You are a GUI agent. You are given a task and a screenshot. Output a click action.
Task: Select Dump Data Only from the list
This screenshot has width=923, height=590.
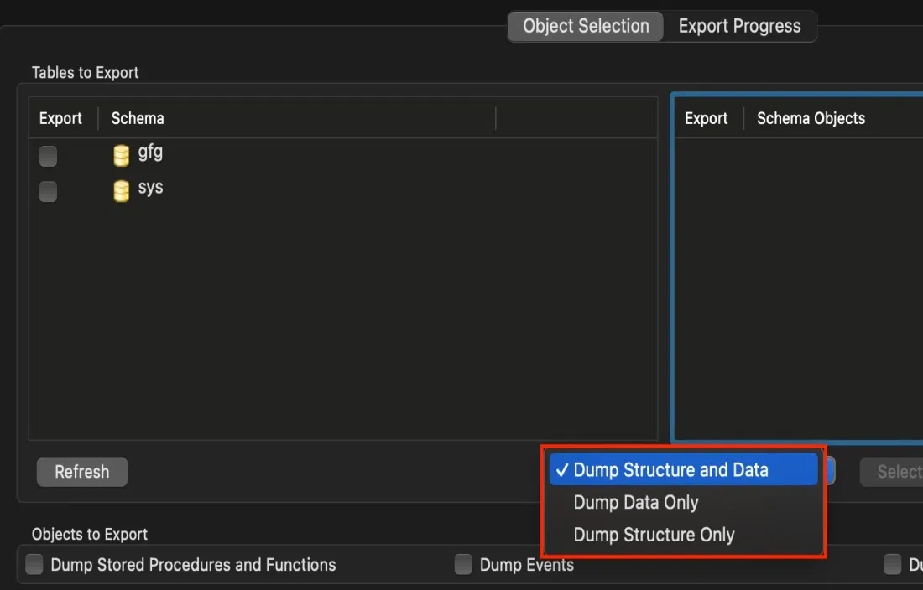[636, 503]
